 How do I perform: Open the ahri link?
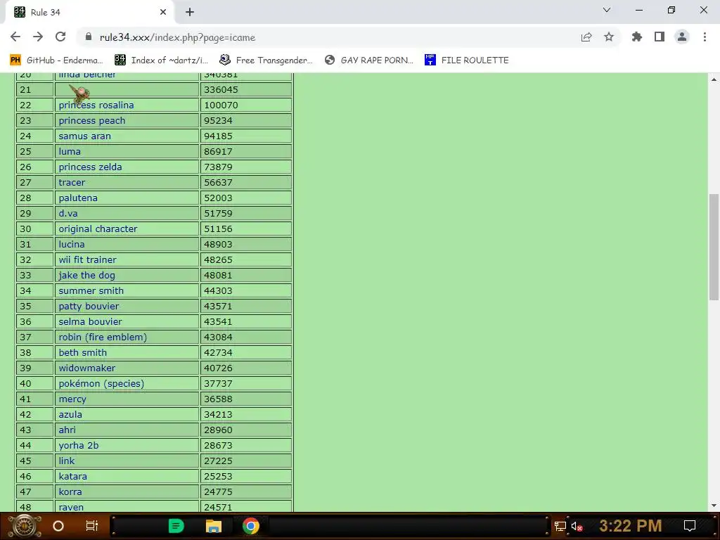coord(67,430)
